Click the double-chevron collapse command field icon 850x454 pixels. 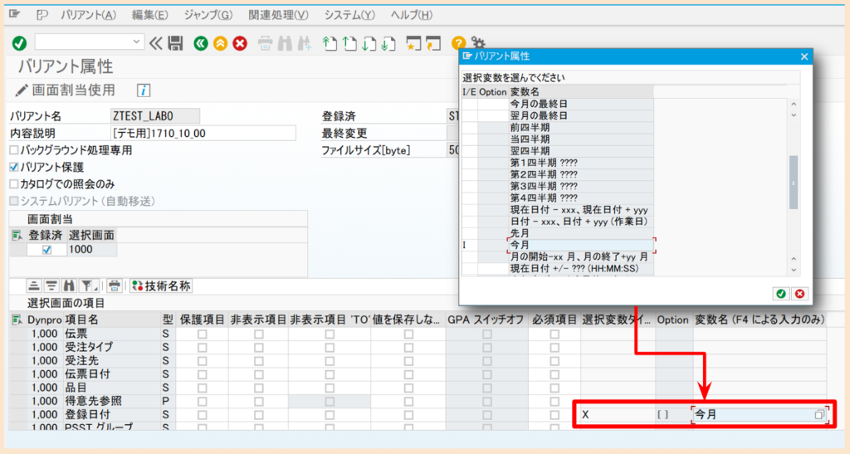156,43
